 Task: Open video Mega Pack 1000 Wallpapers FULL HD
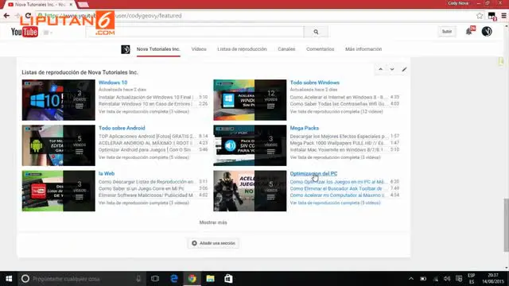(337, 143)
